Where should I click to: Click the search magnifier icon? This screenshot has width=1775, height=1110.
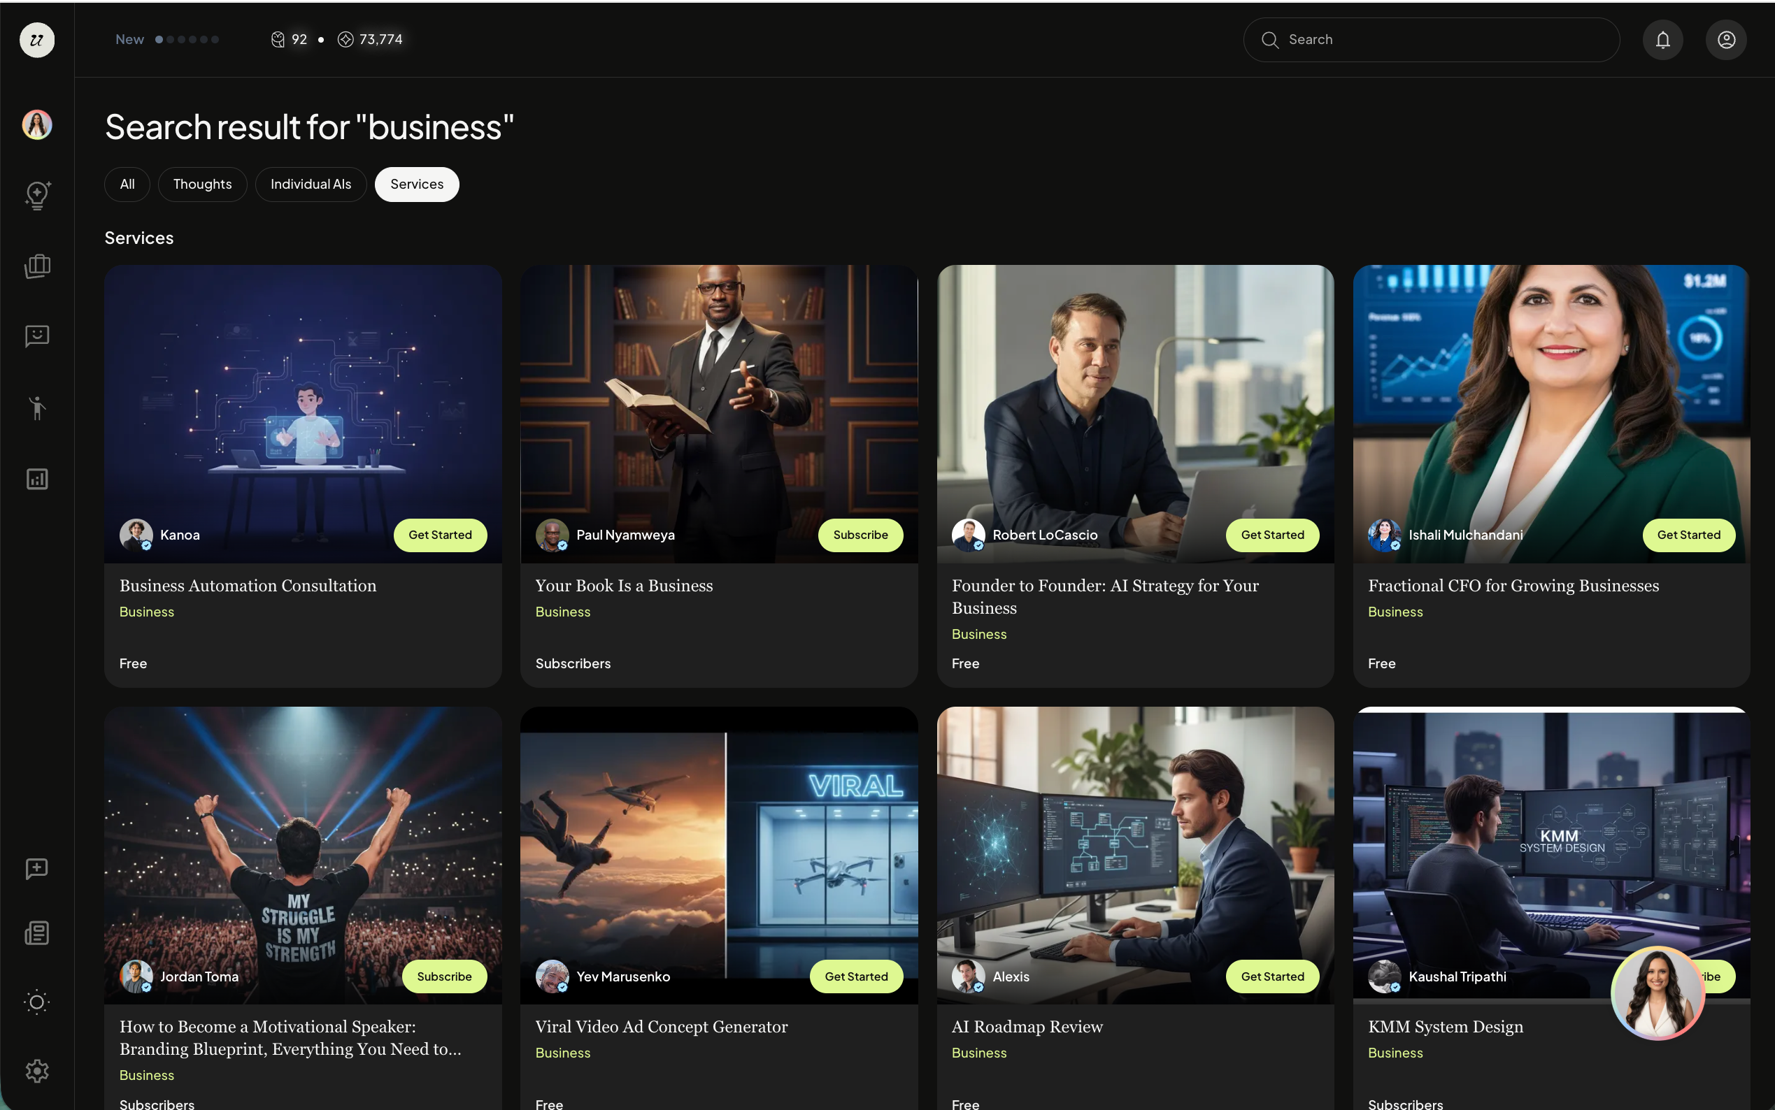click(1270, 40)
